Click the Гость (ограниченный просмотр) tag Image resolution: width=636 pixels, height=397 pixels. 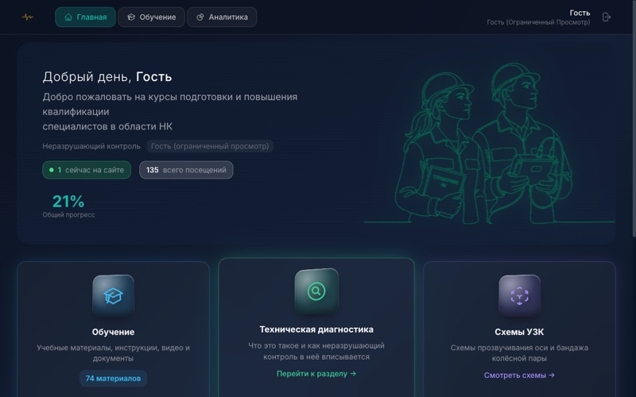tap(210, 146)
